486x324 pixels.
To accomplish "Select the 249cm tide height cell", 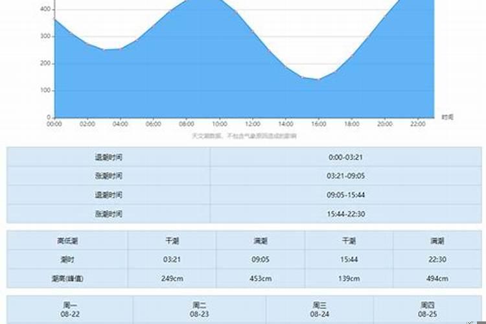I will 172,279.
